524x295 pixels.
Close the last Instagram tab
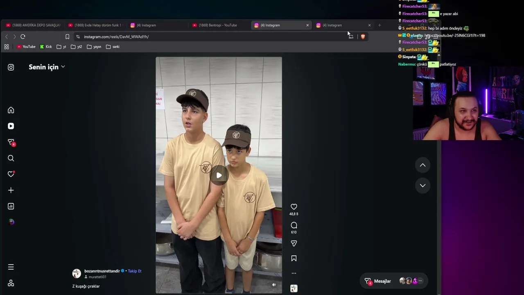point(369,25)
